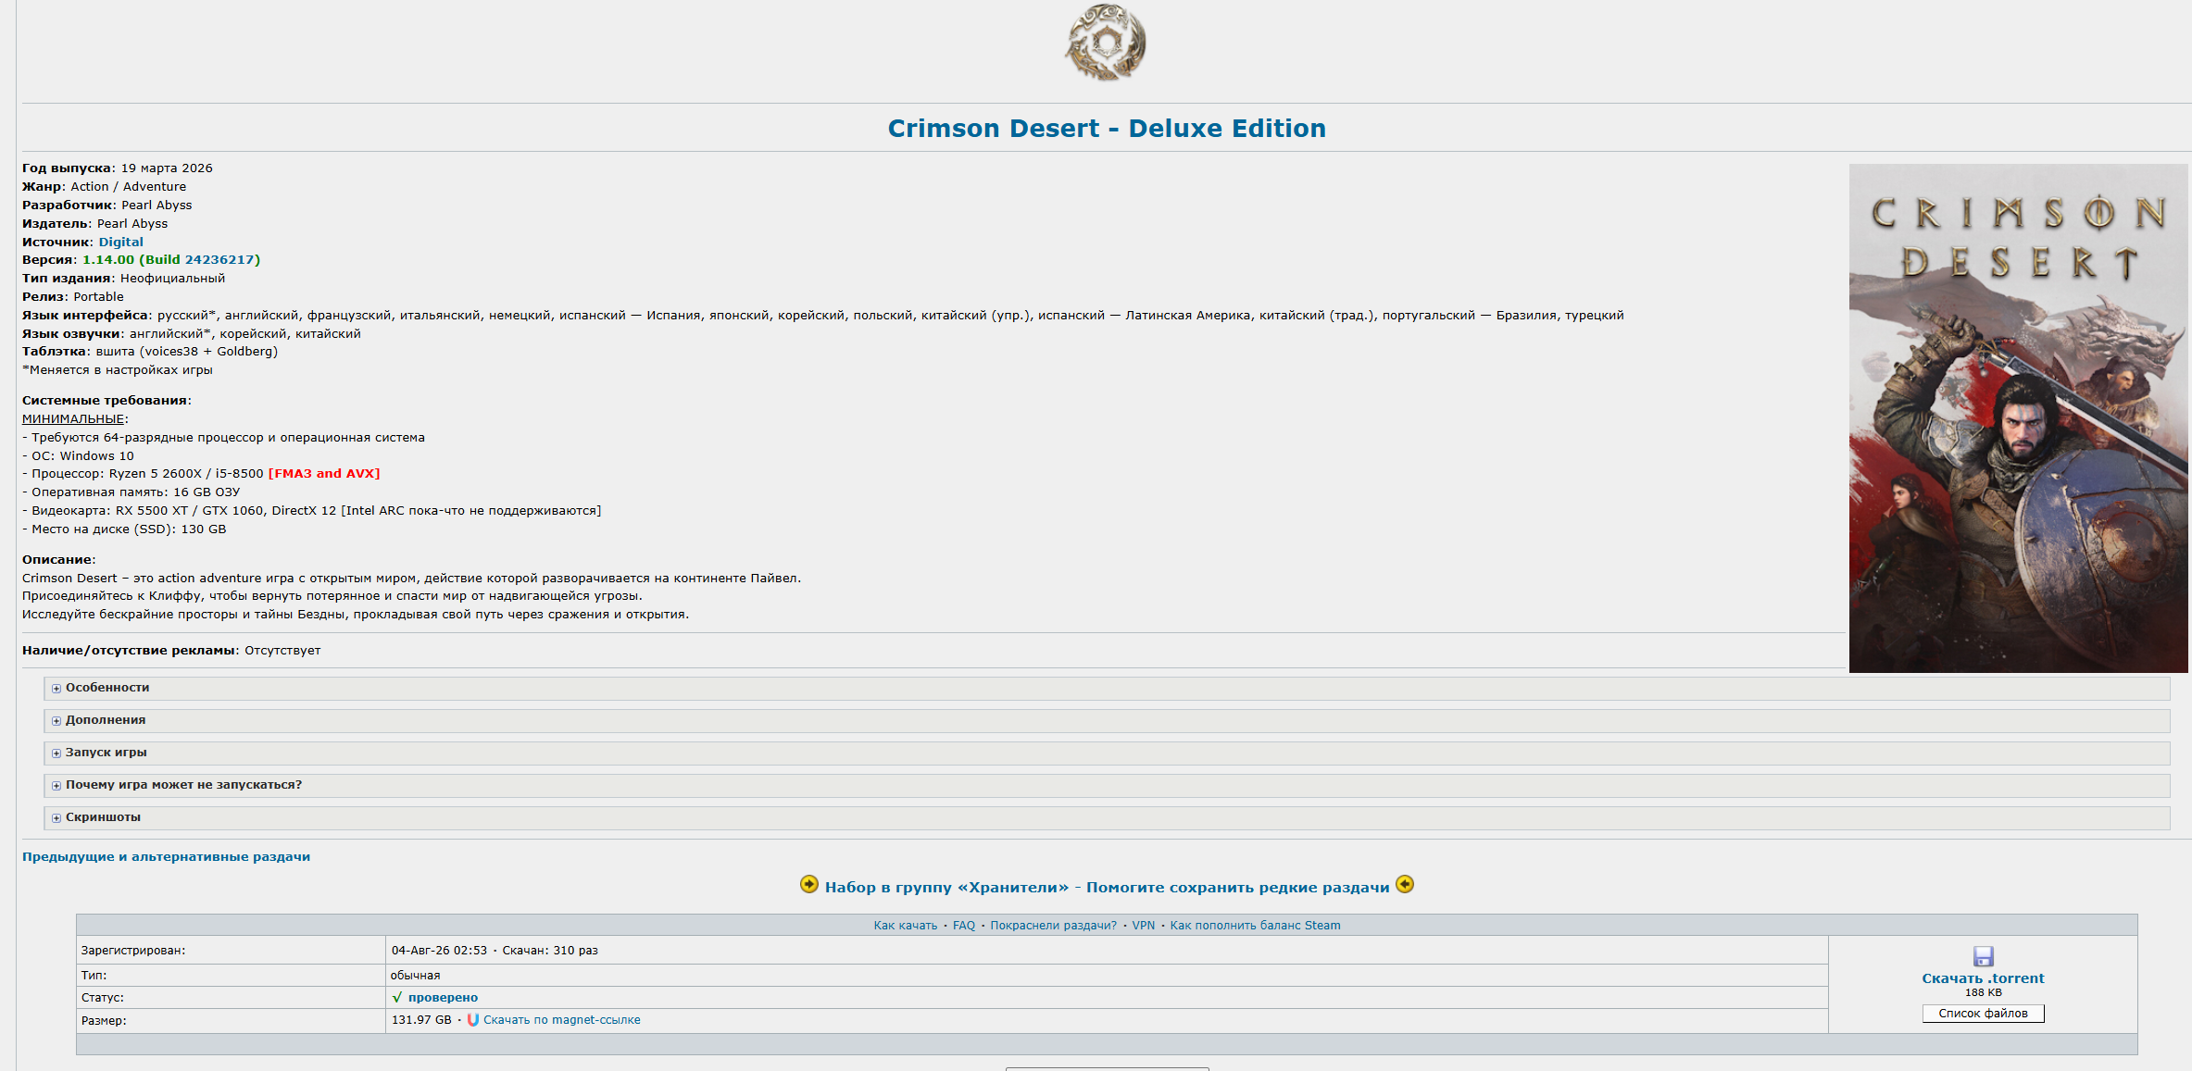This screenshot has width=2192, height=1071.
Task: Click the «Описание» heading
Action: pos(57,560)
